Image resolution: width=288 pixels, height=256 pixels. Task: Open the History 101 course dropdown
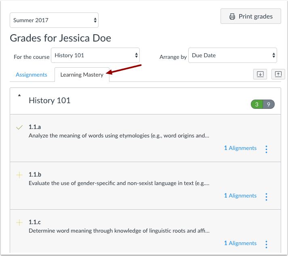95,56
